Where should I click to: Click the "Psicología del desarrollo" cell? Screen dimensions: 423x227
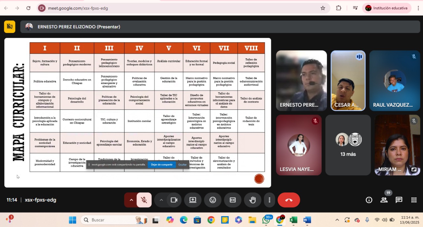pos(77,100)
